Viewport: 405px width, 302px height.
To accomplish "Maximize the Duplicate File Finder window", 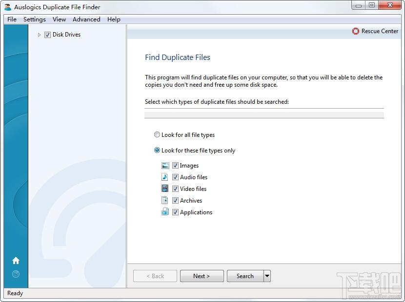I will [372, 5].
